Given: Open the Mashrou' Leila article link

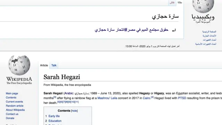Looking at the screenshot, I should pyautogui.click(x=107, y=98).
